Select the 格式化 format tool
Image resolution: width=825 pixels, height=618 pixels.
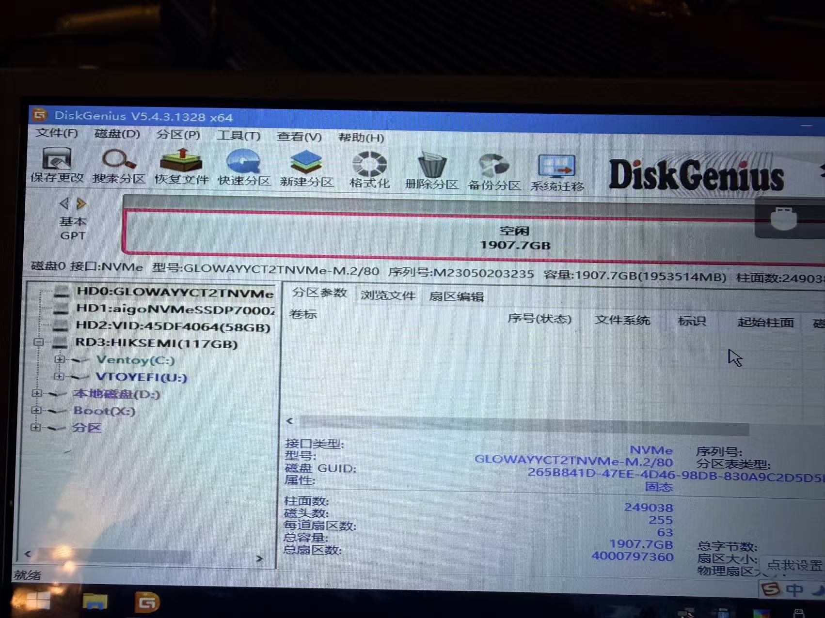[369, 170]
